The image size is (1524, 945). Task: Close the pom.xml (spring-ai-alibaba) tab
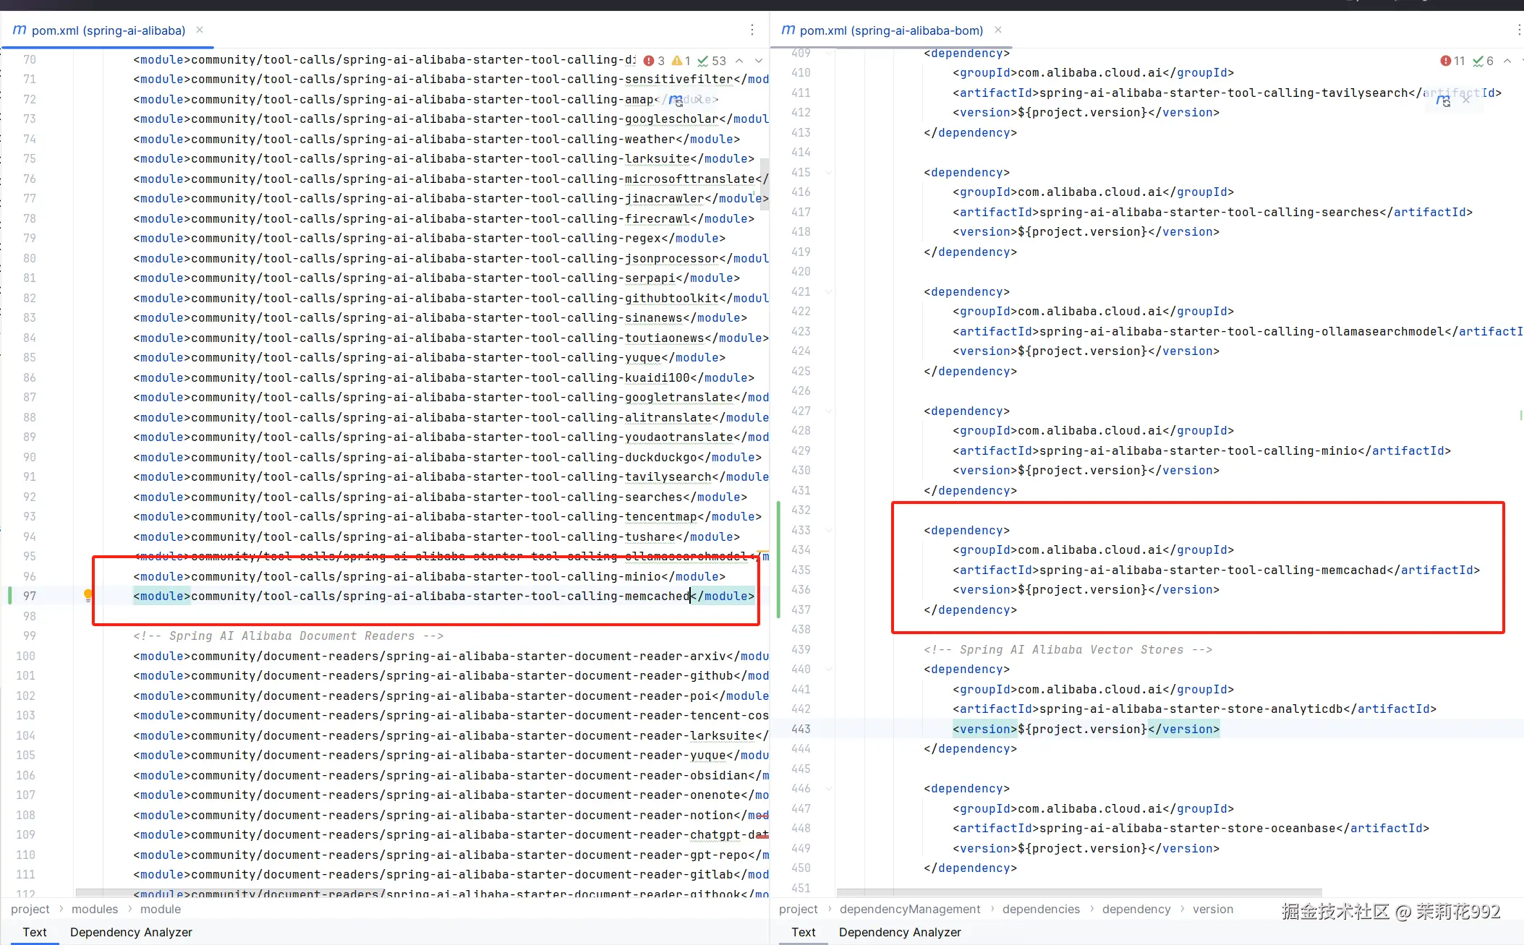[200, 30]
